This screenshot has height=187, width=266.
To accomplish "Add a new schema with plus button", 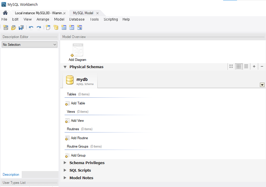I will click(254, 66).
